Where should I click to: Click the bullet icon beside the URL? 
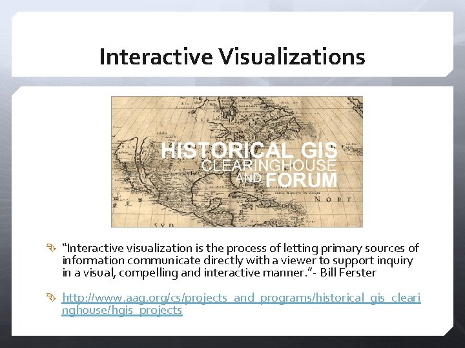coord(51,297)
